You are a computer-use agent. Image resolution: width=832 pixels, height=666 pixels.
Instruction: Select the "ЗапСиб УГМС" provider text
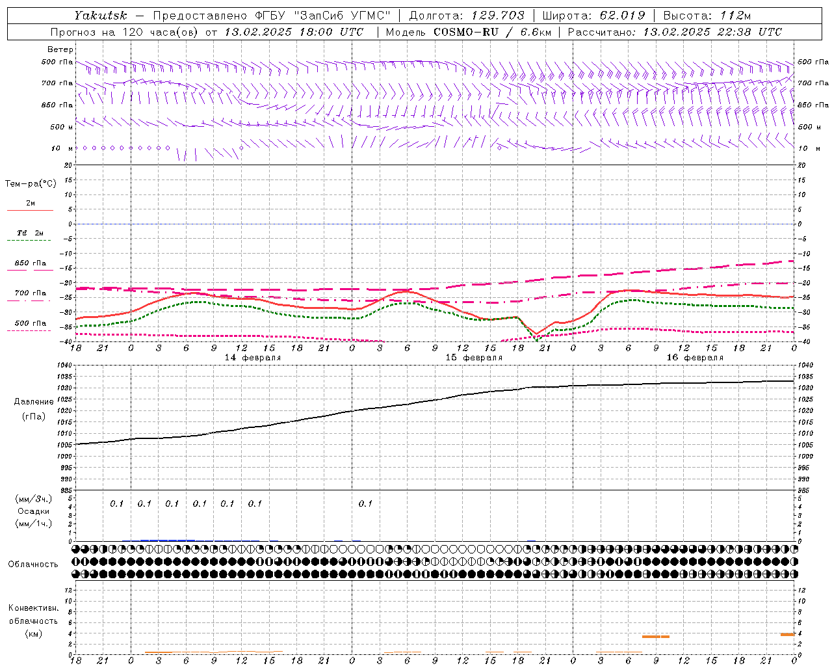click(343, 15)
